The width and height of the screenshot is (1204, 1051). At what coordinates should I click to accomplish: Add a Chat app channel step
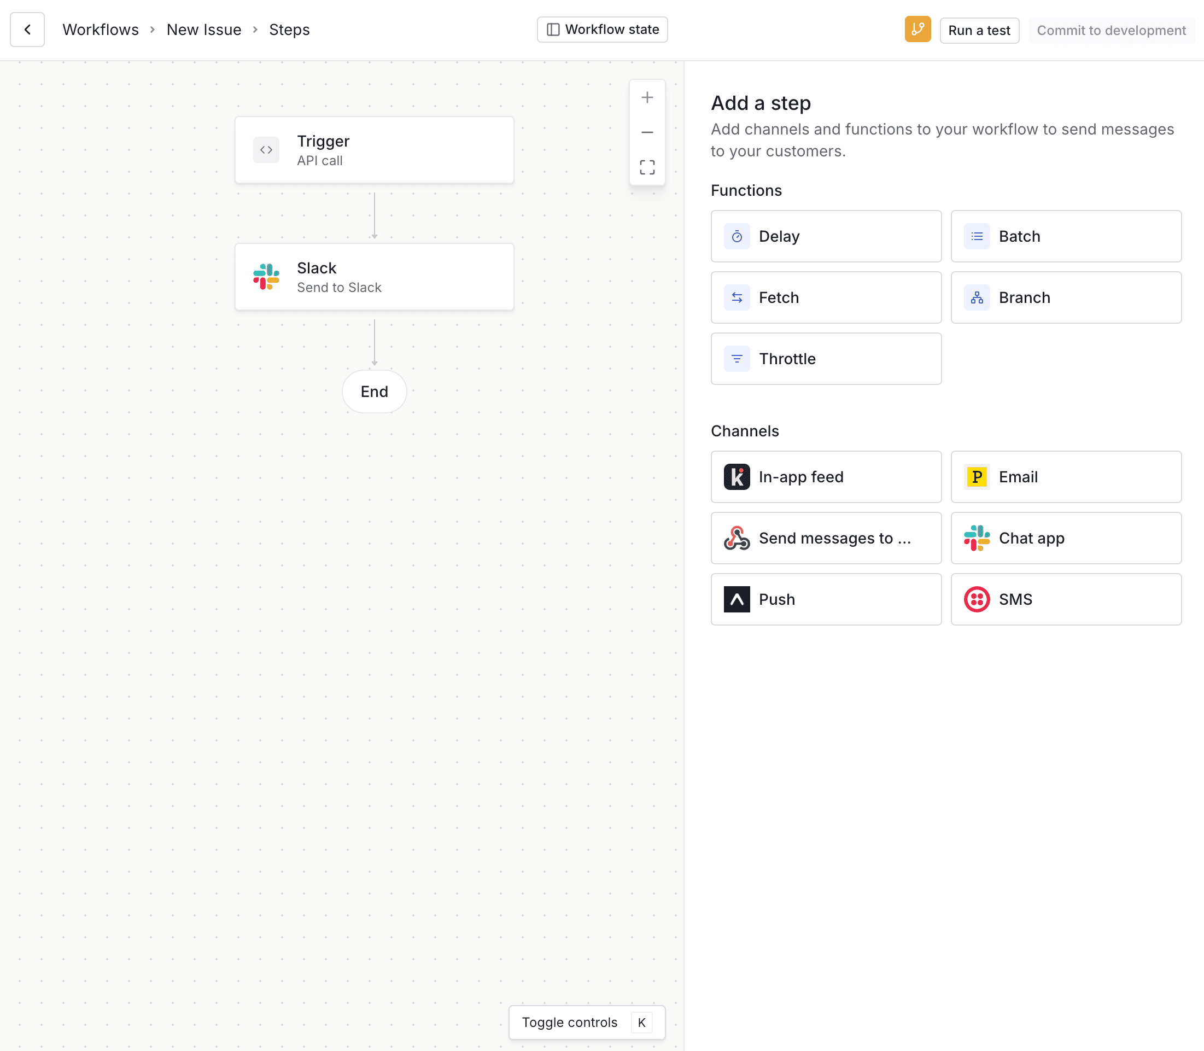click(x=1065, y=538)
